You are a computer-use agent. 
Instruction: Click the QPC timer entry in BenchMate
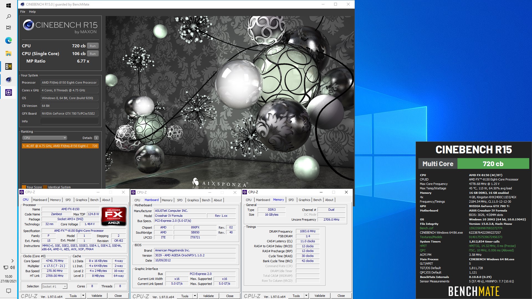[423, 250]
